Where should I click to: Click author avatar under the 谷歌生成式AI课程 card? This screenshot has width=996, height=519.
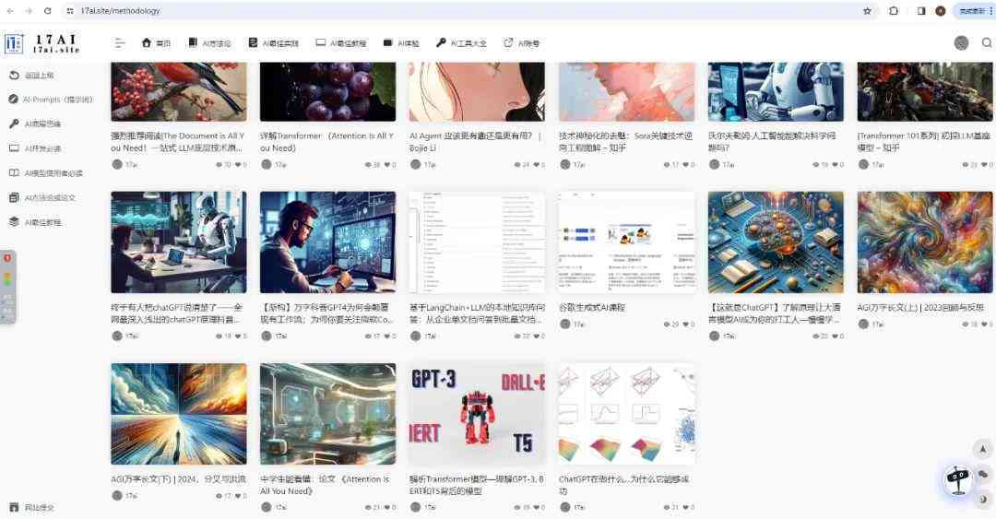tap(564, 324)
